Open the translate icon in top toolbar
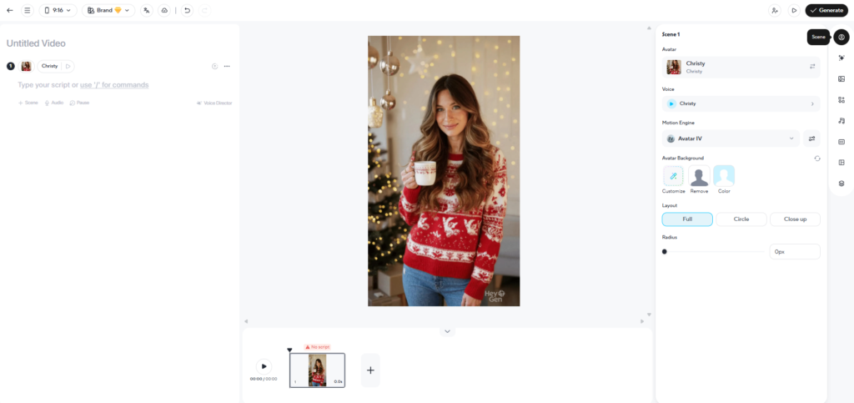Image resolution: width=854 pixels, height=403 pixels. 147,10
